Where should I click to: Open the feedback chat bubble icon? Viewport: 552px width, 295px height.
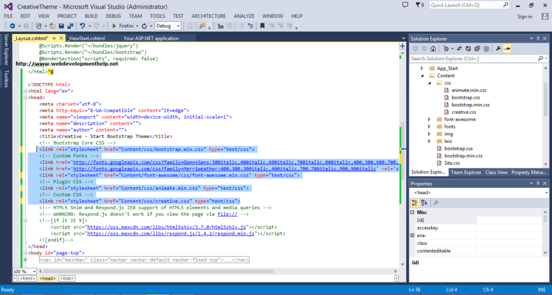[405, 5]
